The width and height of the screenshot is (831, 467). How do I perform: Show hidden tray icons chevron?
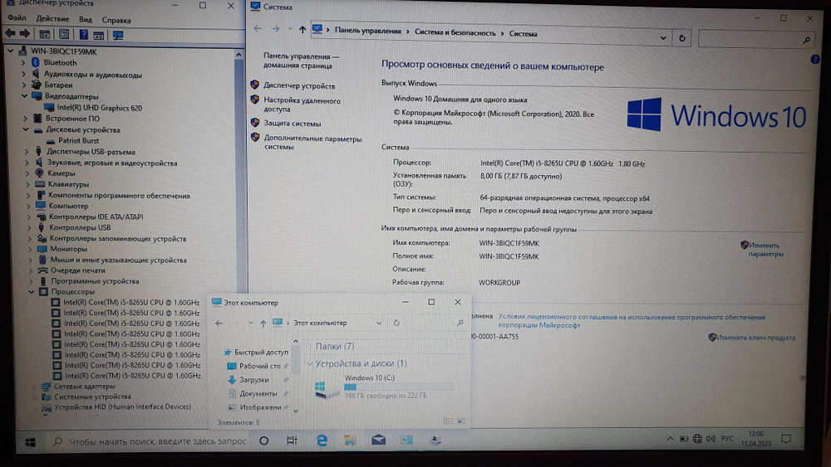670,439
